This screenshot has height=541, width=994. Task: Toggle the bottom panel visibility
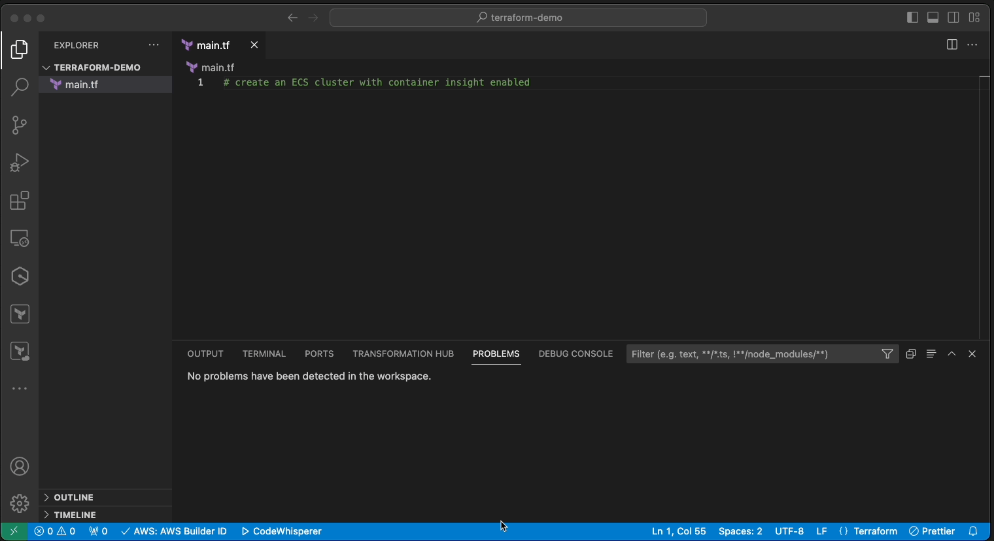[933, 17]
